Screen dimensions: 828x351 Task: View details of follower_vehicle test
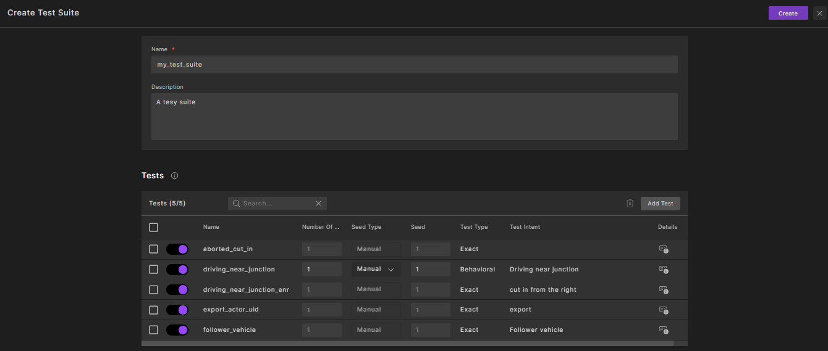[664, 330]
